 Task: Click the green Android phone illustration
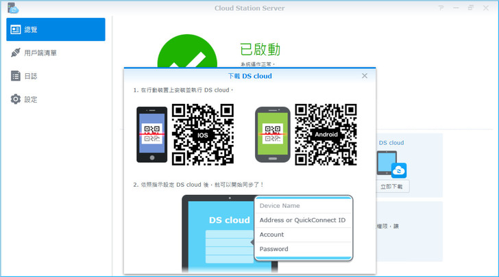coord(273,135)
